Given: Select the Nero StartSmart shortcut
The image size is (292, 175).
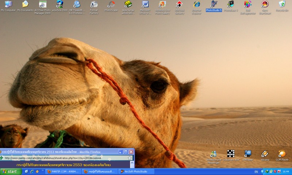Looking at the screenshot, I should point(265,8).
